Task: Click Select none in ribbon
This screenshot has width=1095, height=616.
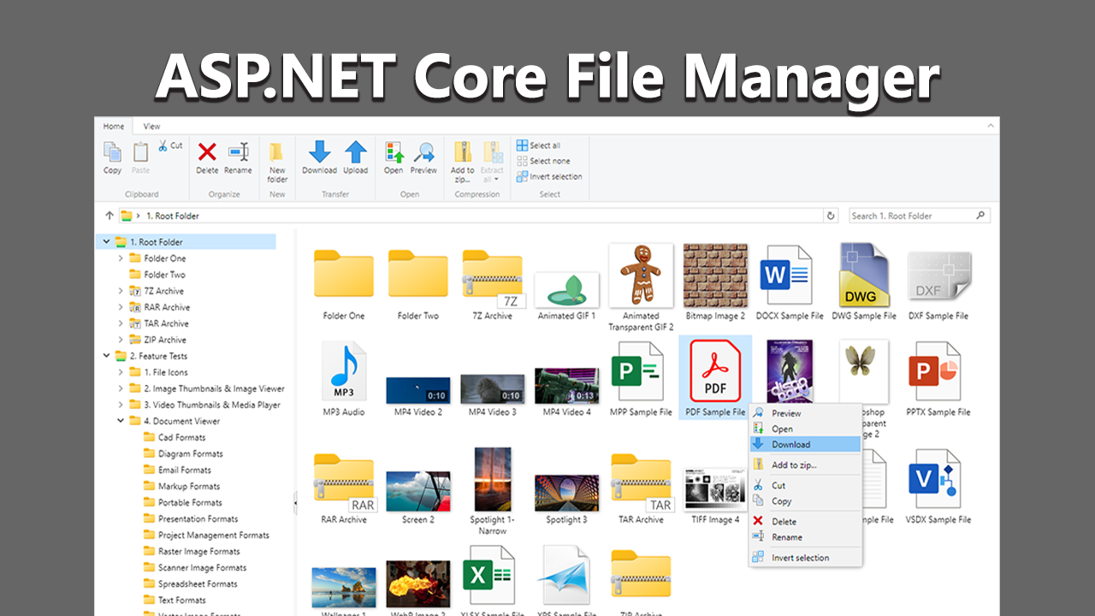Action: pos(542,161)
